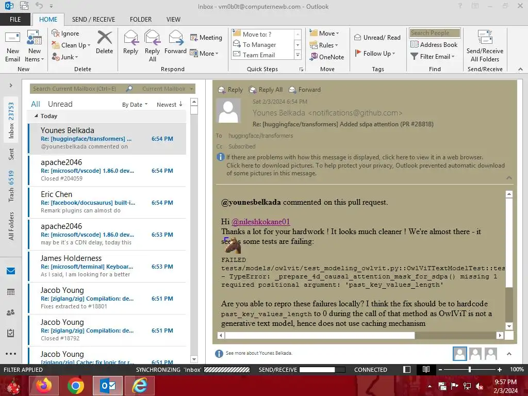This screenshot has height=396, width=528.
Task: Open the Sent folder
Action: coord(11,154)
